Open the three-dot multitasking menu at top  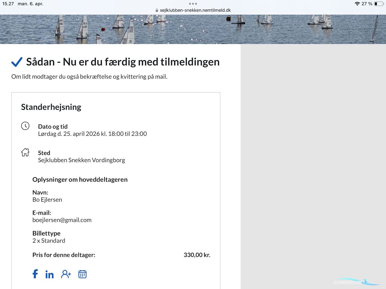tap(193, 4)
